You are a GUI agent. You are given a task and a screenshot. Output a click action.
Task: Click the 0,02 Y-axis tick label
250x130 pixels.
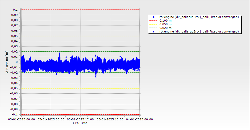click(x=15, y=51)
